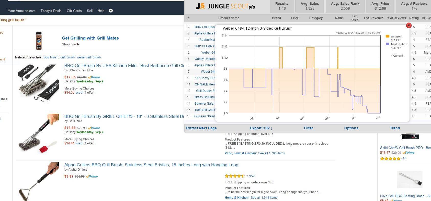Open the Sell page
The image size is (431, 201).
(90, 11)
